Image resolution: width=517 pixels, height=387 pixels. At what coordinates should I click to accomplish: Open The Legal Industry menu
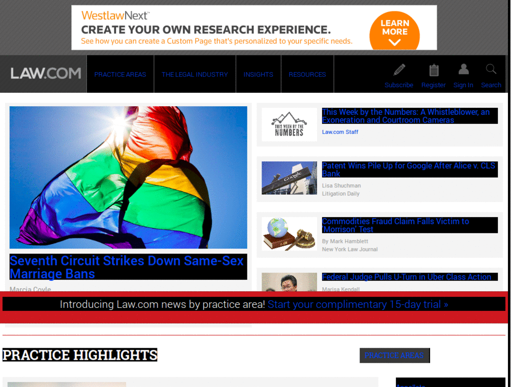click(194, 75)
